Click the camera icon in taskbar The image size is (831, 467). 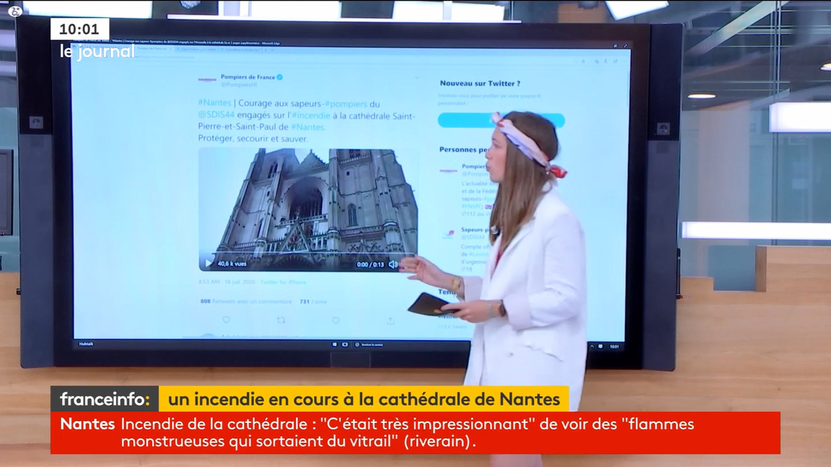[x=345, y=344]
